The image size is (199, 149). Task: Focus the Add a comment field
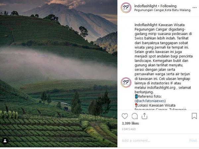point(154,140)
